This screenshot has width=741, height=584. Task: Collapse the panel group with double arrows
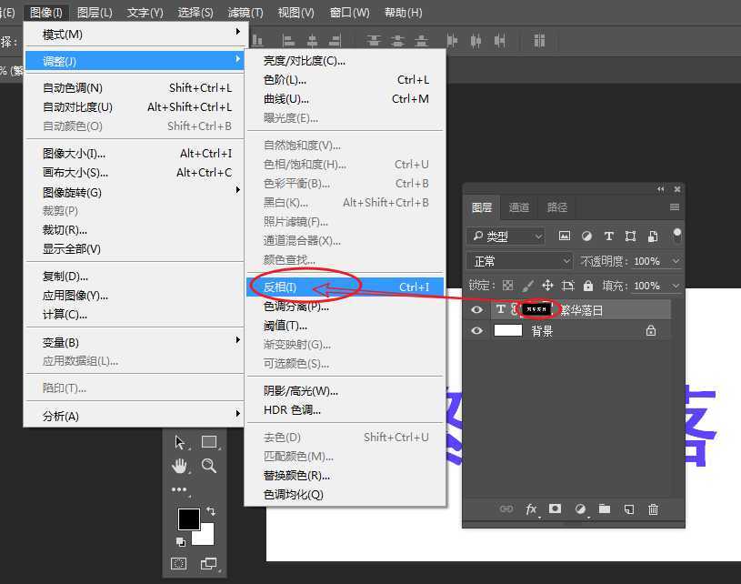[x=660, y=188]
